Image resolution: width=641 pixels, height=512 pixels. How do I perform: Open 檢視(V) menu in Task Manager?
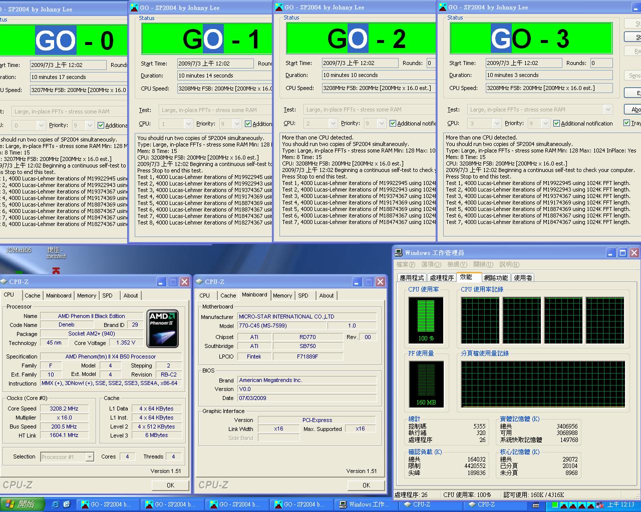coord(457,264)
